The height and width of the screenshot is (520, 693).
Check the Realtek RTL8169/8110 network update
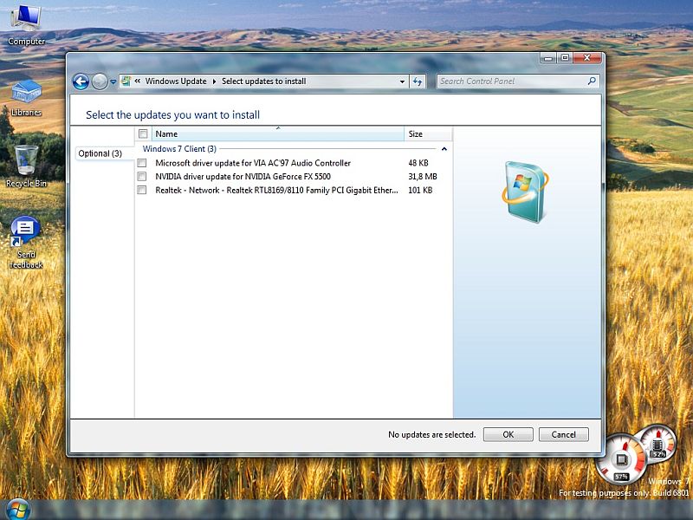142,190
